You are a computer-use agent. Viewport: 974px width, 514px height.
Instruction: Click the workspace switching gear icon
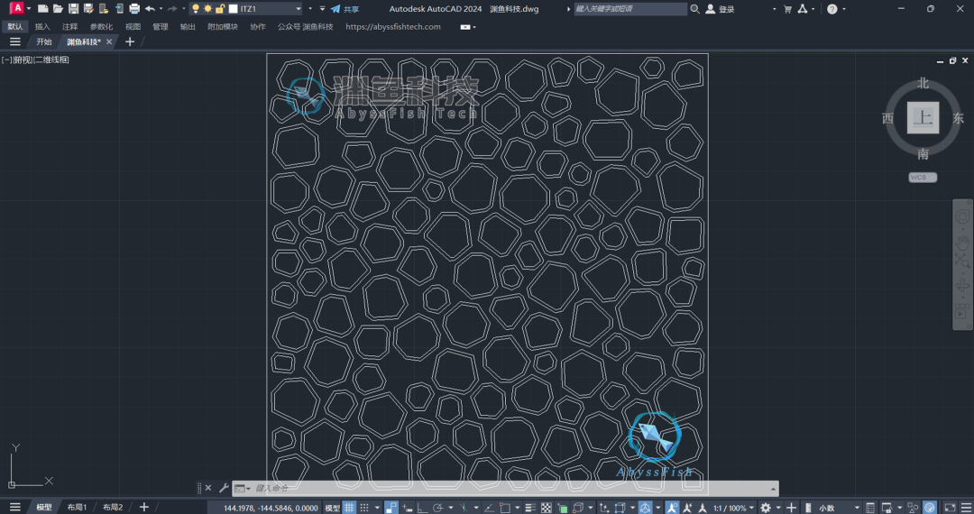coord(766,507)
